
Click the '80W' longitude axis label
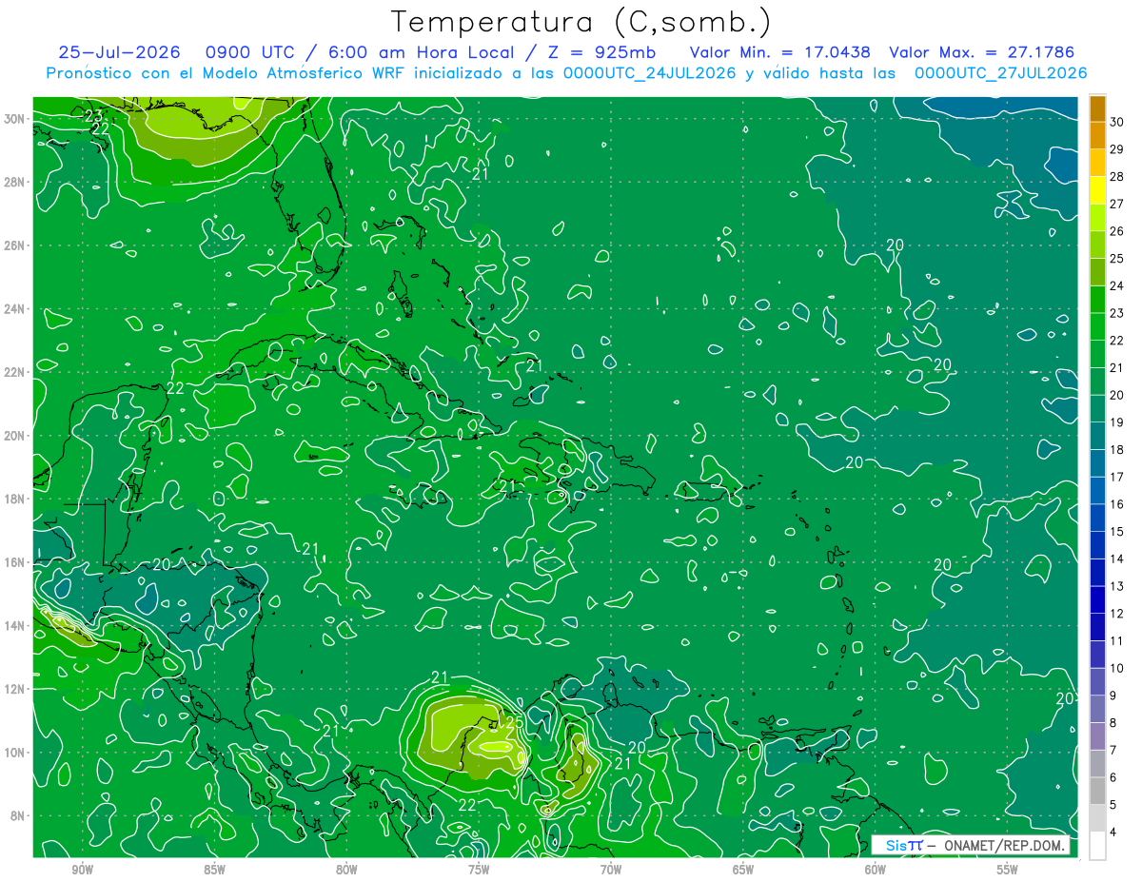click(346, 871)
